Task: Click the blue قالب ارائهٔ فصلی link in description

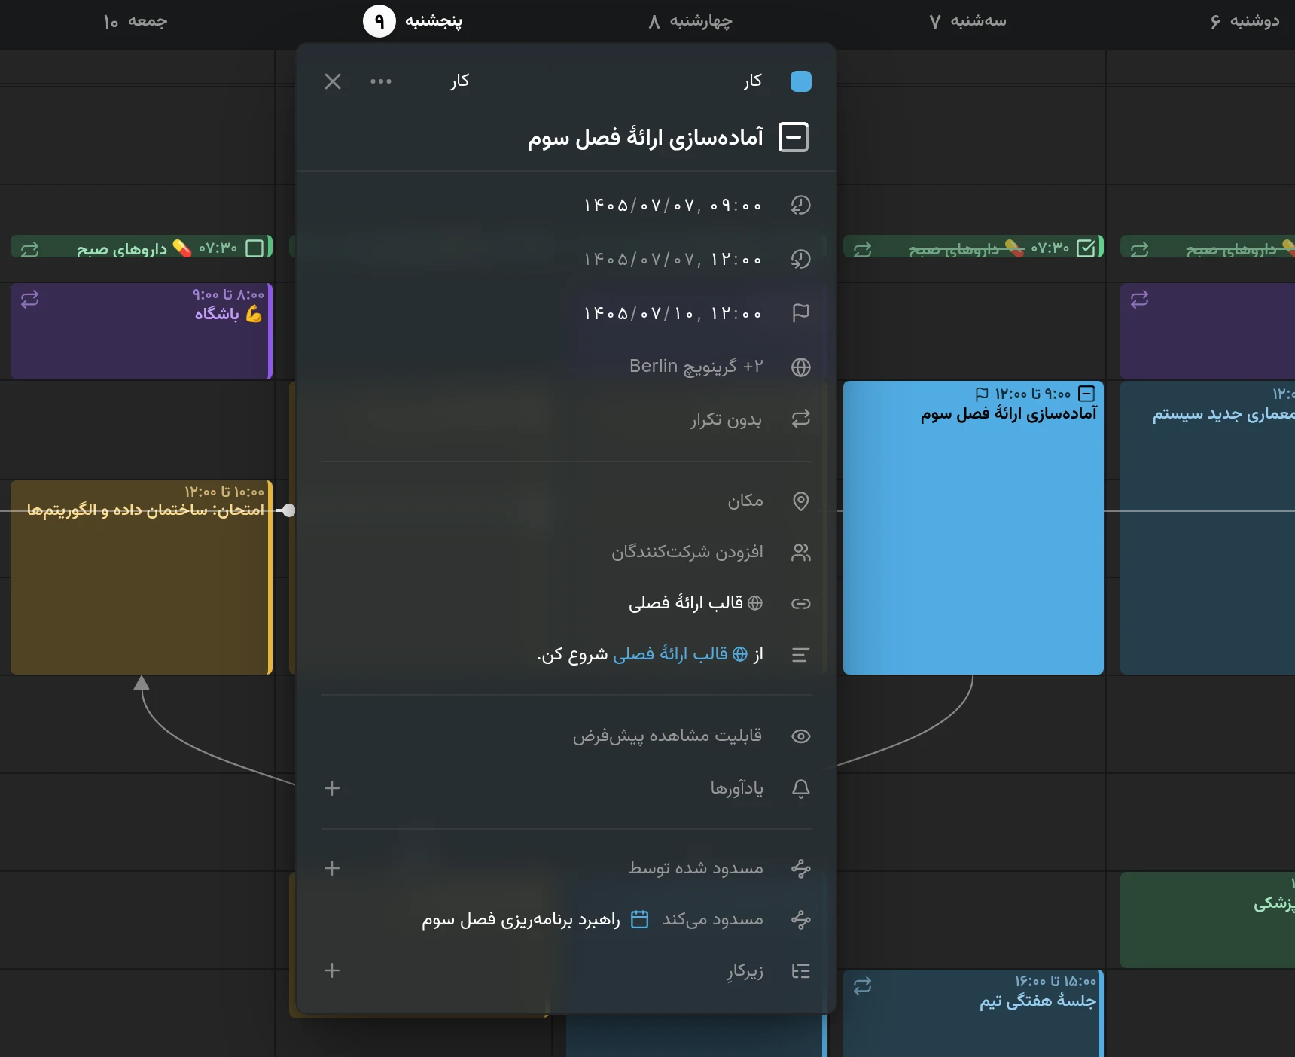Action: pyautogui.click(x=681, y=654)
